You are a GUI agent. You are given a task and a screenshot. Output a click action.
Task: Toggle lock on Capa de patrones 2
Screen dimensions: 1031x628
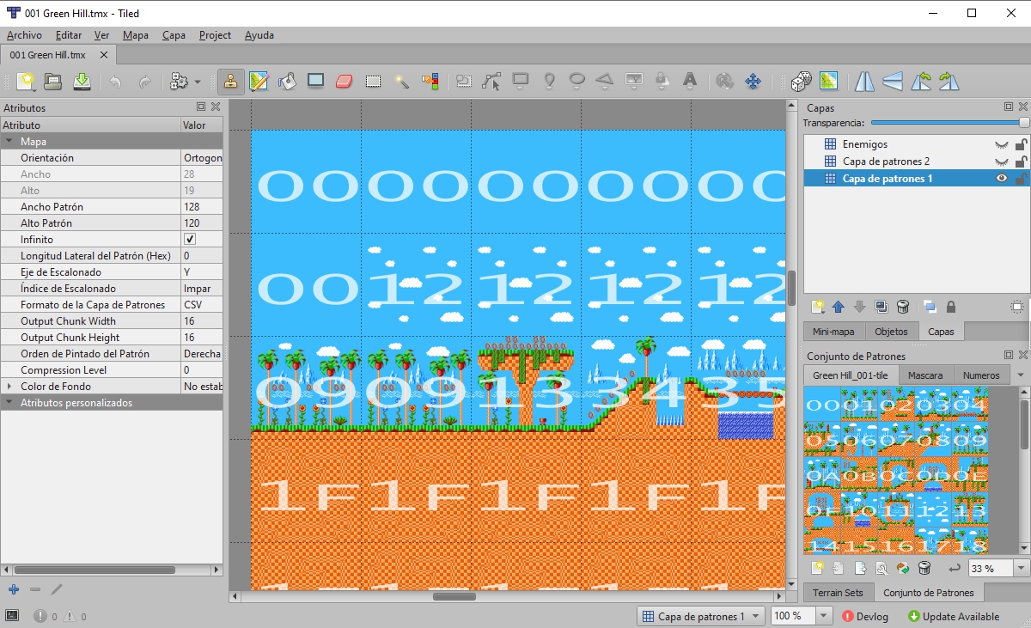tap(1022, 162)
